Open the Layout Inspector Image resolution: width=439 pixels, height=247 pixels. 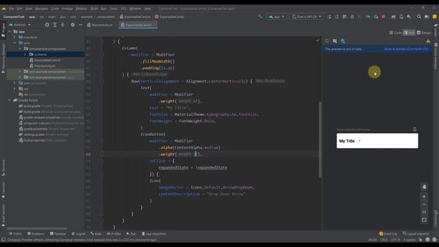[x=416, y=234]
